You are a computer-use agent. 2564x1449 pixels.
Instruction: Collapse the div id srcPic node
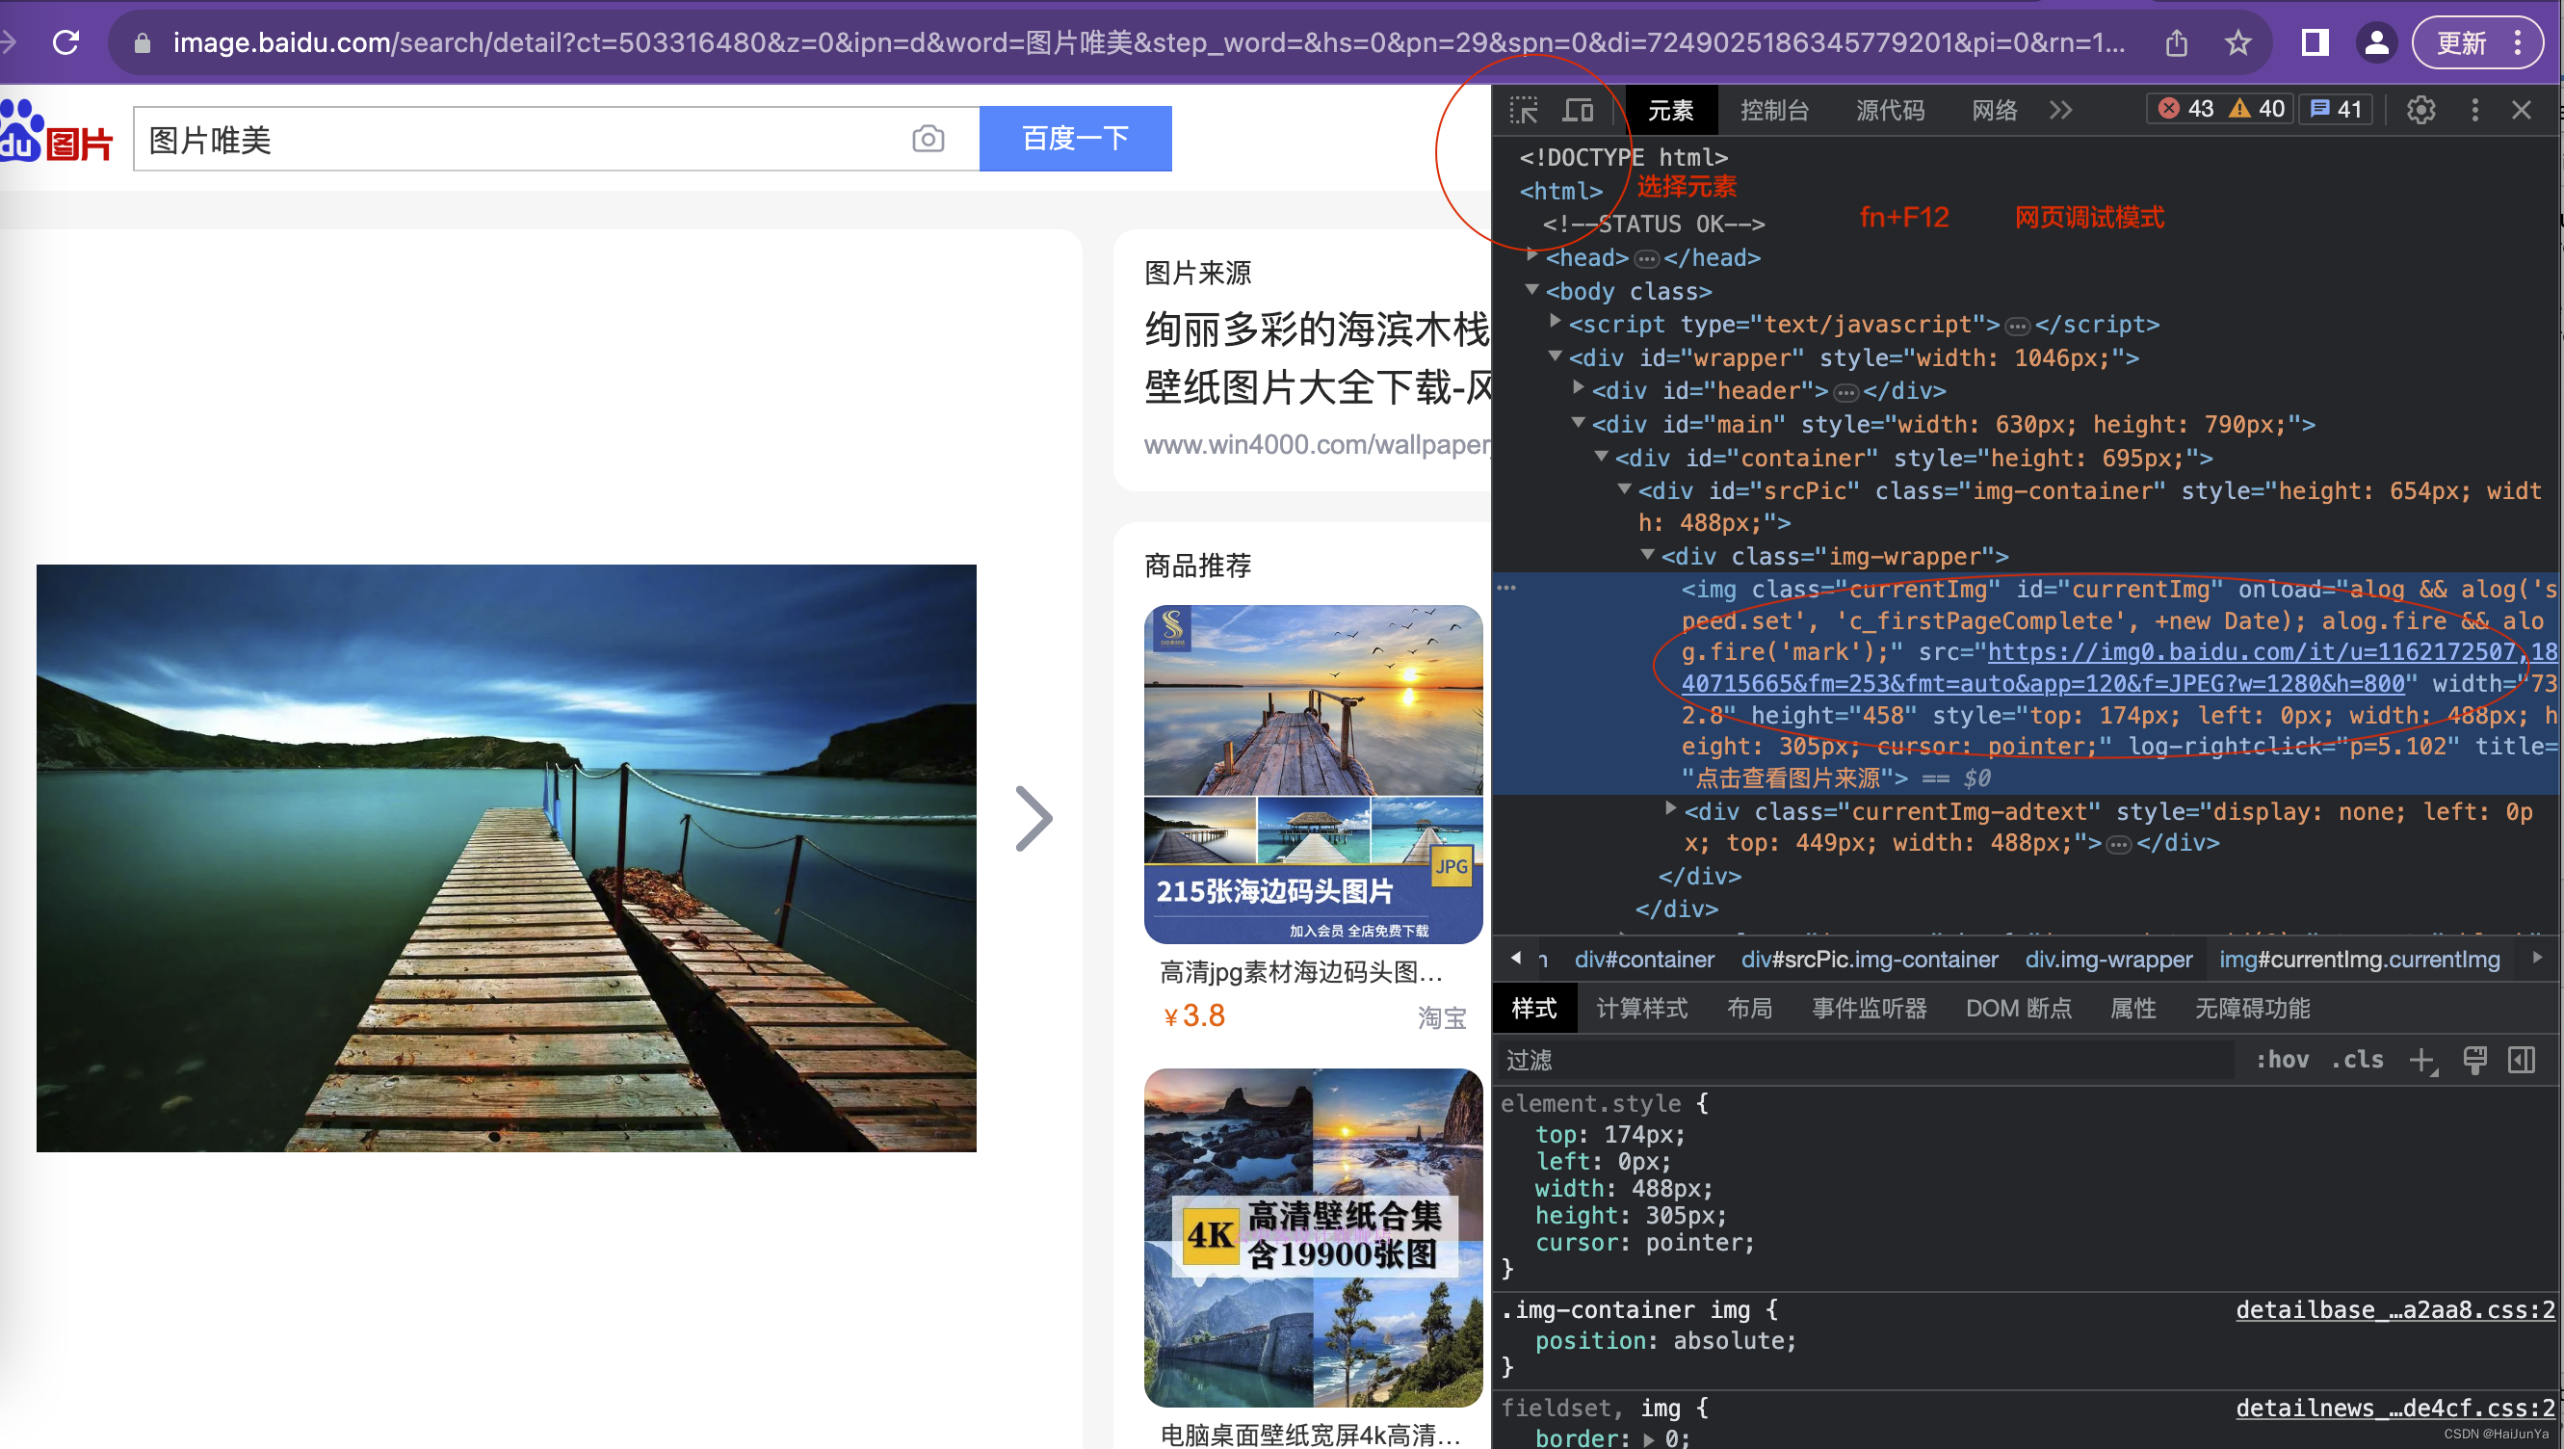1624,489
